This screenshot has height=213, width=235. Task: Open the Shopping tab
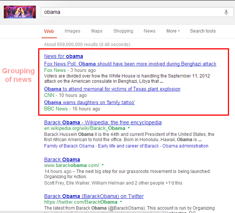tap(123, 31)
